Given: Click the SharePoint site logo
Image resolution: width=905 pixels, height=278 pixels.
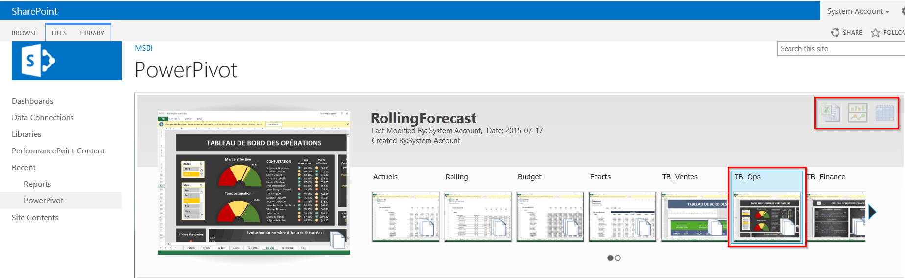Looking at the screenshot, I should [67, 61].
